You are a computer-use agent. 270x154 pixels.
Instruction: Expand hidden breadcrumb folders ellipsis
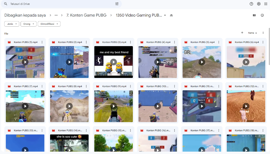tap(56, 15)
